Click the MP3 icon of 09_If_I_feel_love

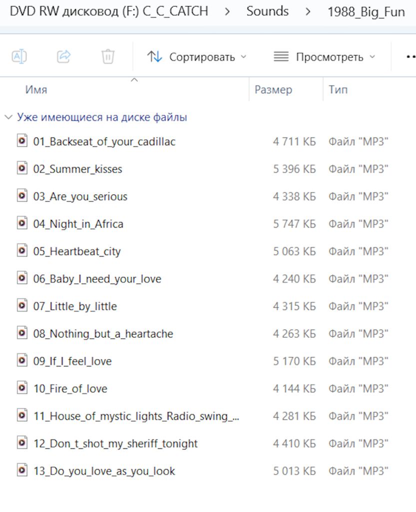(x=22, y=360)
